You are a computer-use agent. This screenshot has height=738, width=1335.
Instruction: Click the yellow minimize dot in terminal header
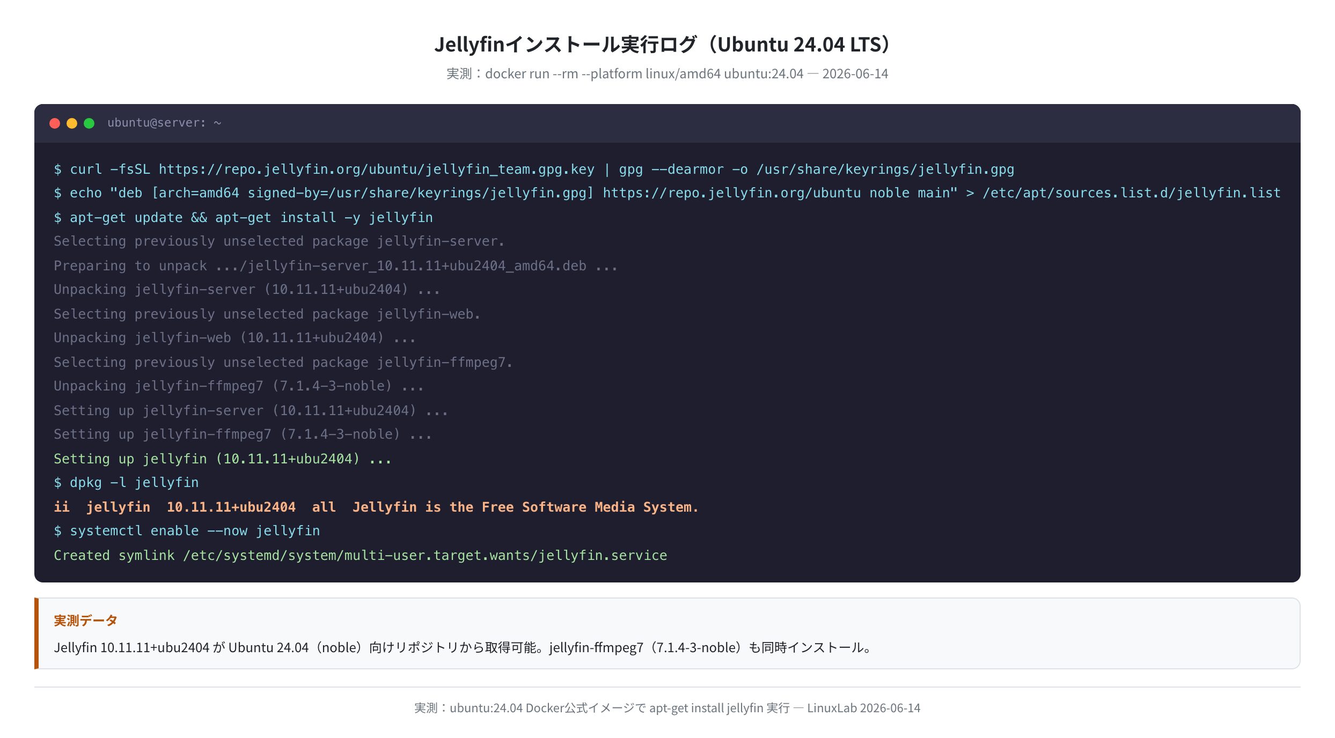tap(72, 123)
